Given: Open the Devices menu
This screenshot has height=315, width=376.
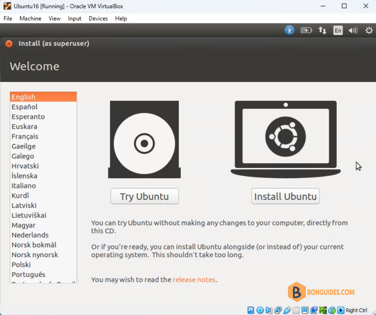Looking at the screenshot, I should click(x=98, y=18).
